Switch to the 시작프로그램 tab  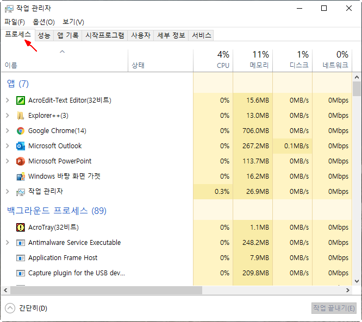coord(105,35)
